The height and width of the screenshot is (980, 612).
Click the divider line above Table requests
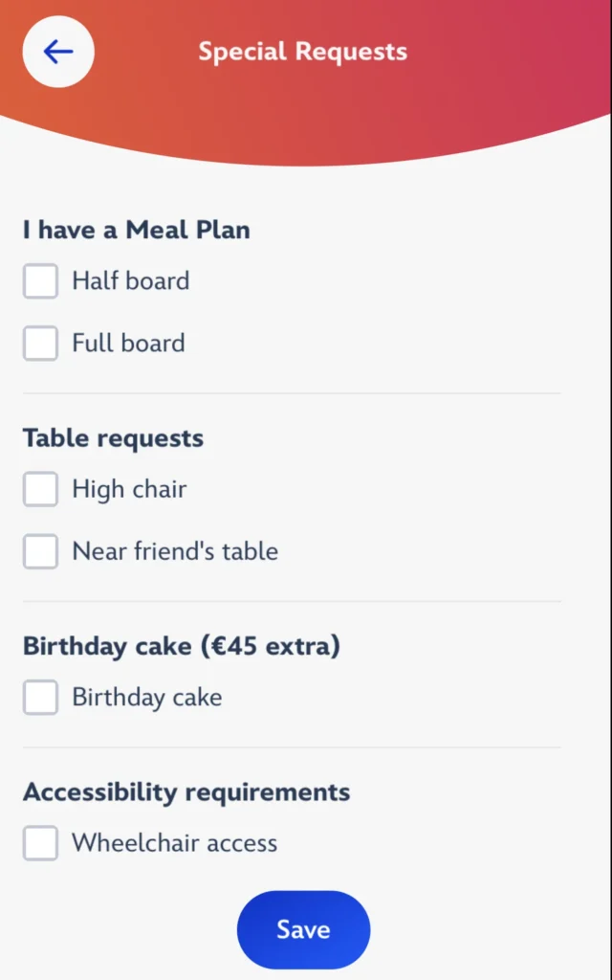292,393
